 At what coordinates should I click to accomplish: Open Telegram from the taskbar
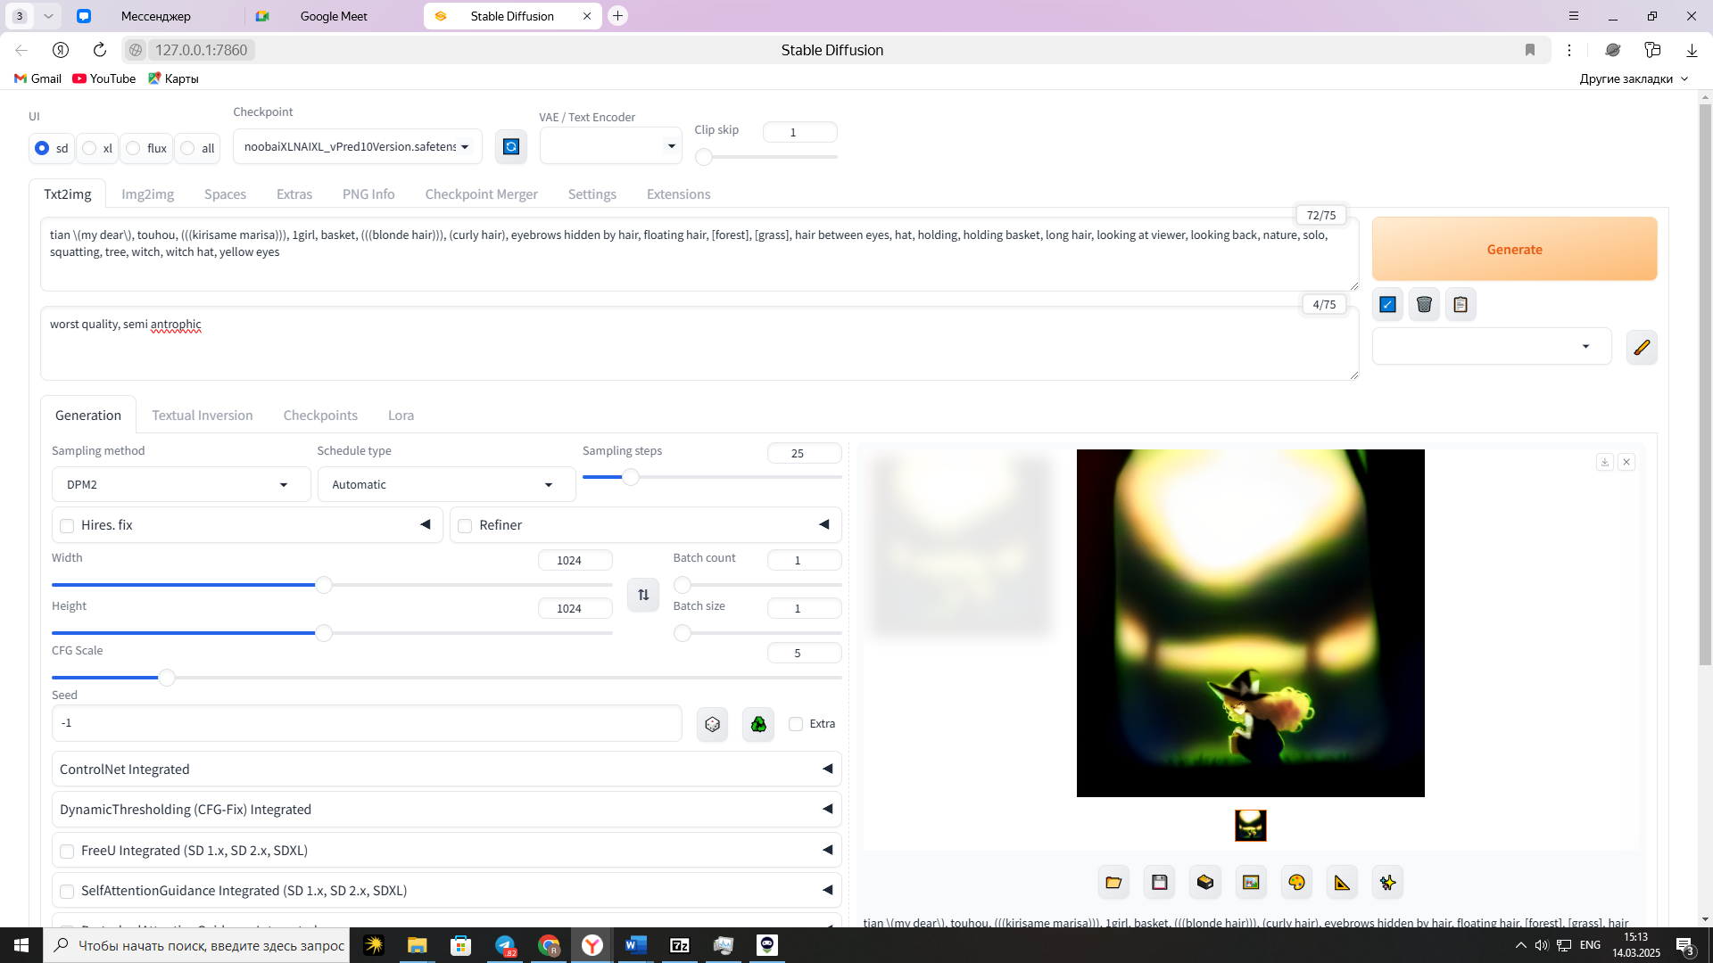point(505,945)
